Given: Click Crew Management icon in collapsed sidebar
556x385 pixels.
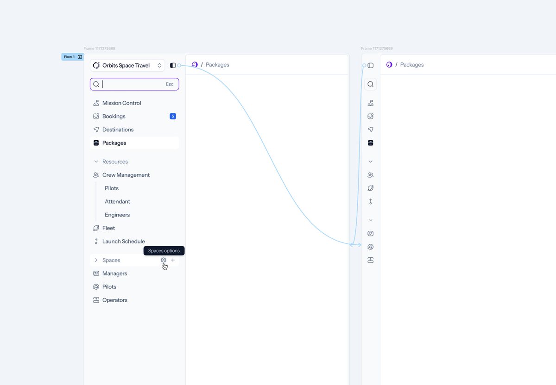Looking at the screenshot, I should tap(370, 175).
